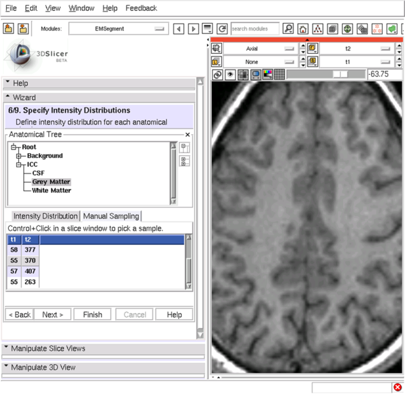Expand the Background tree node

click(20, 156)
